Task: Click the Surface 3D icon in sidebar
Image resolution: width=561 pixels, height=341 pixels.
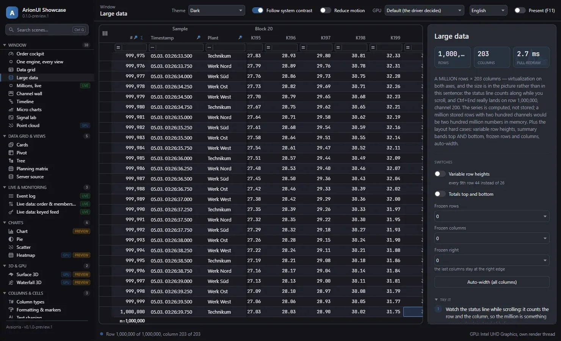Action: click(11, 275)
